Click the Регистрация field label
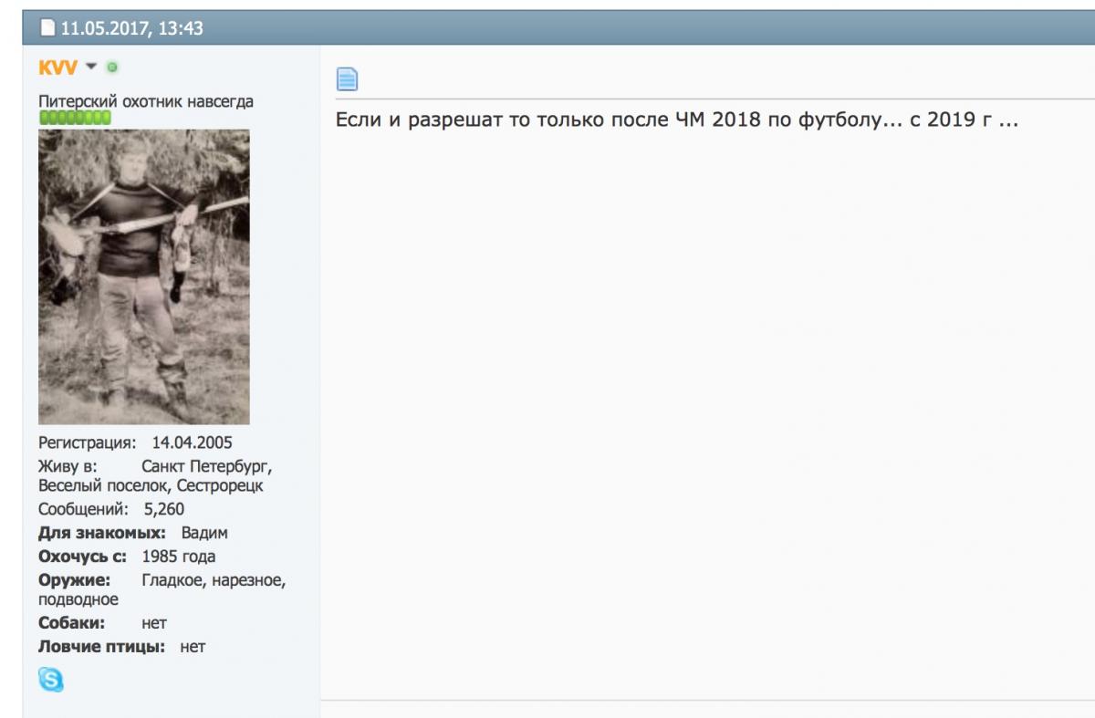The width and height of the screenshot is (1095, 718). 86,442
